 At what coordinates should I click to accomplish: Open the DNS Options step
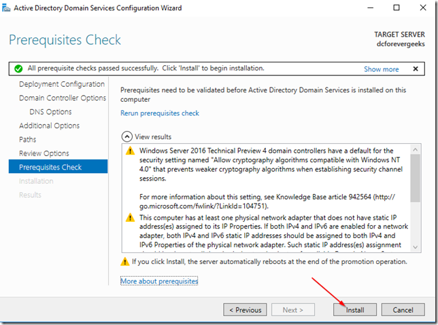[50, 112]
